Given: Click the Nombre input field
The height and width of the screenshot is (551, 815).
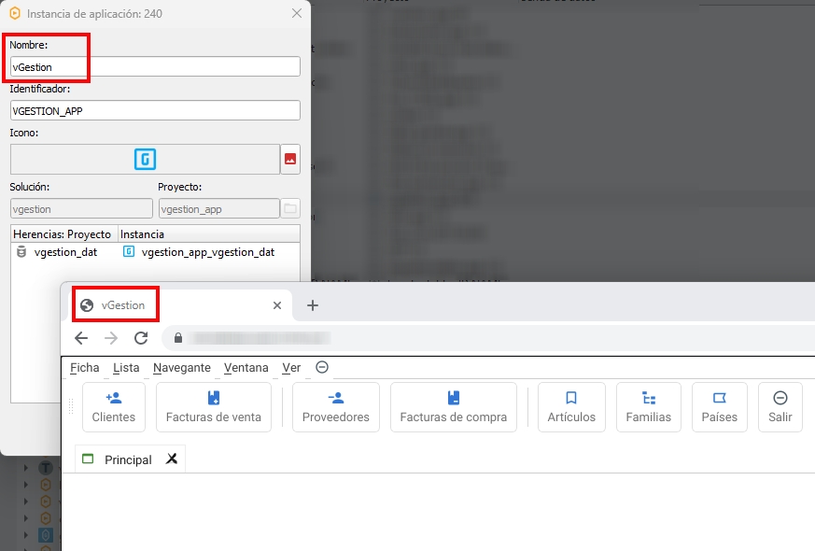Looking at the screenshot, I should [155, 66].
